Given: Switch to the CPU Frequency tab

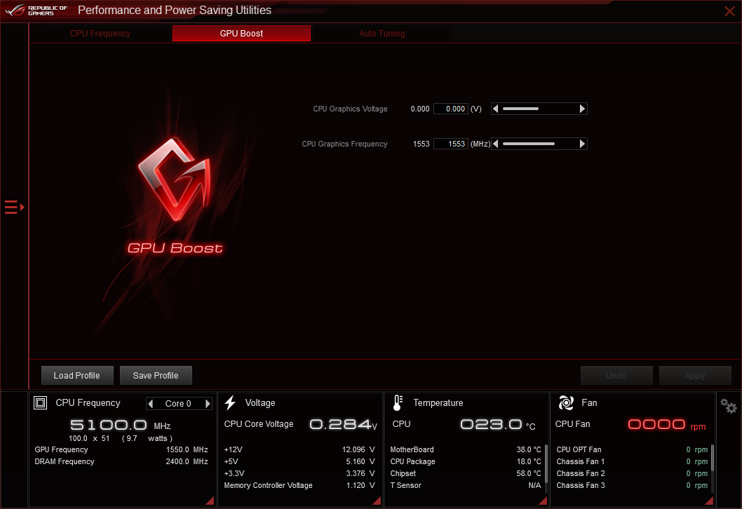Looking at the screenshot, I should 100,34.
